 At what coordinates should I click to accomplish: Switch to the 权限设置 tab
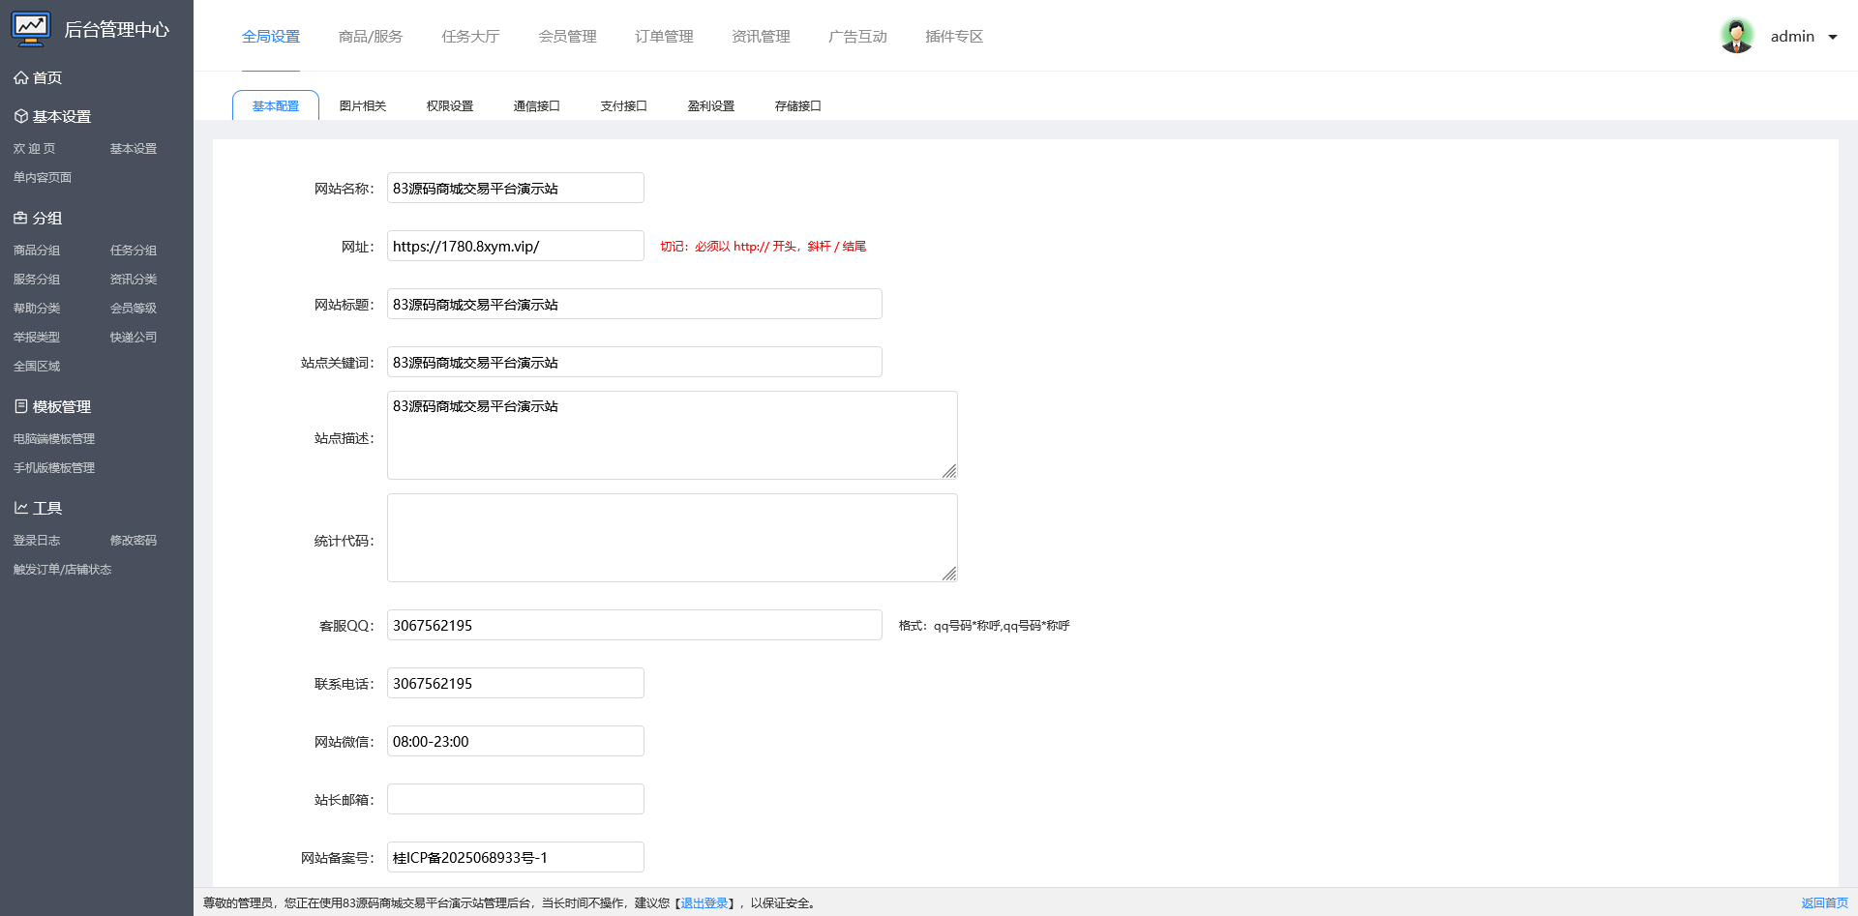point(450,105)
